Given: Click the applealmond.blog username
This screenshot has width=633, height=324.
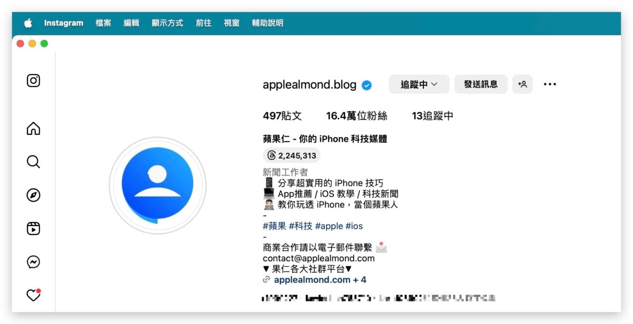Looking at the screenshot, I should 310,85.
